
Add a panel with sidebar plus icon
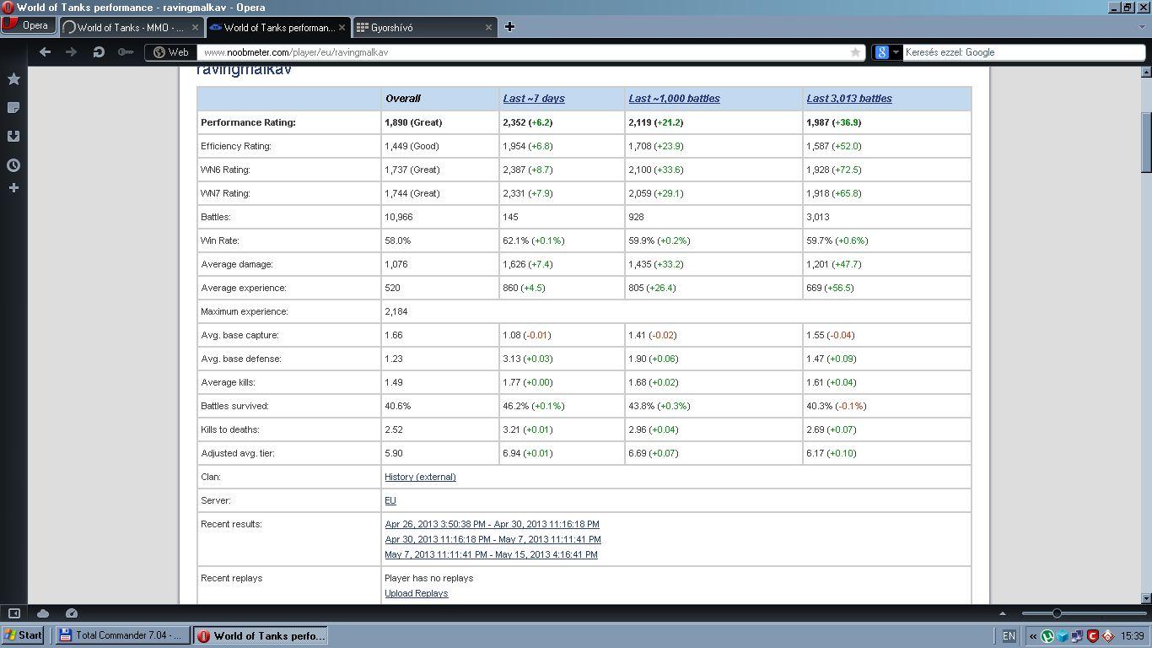pyautogui.click(x=13, y=187)
